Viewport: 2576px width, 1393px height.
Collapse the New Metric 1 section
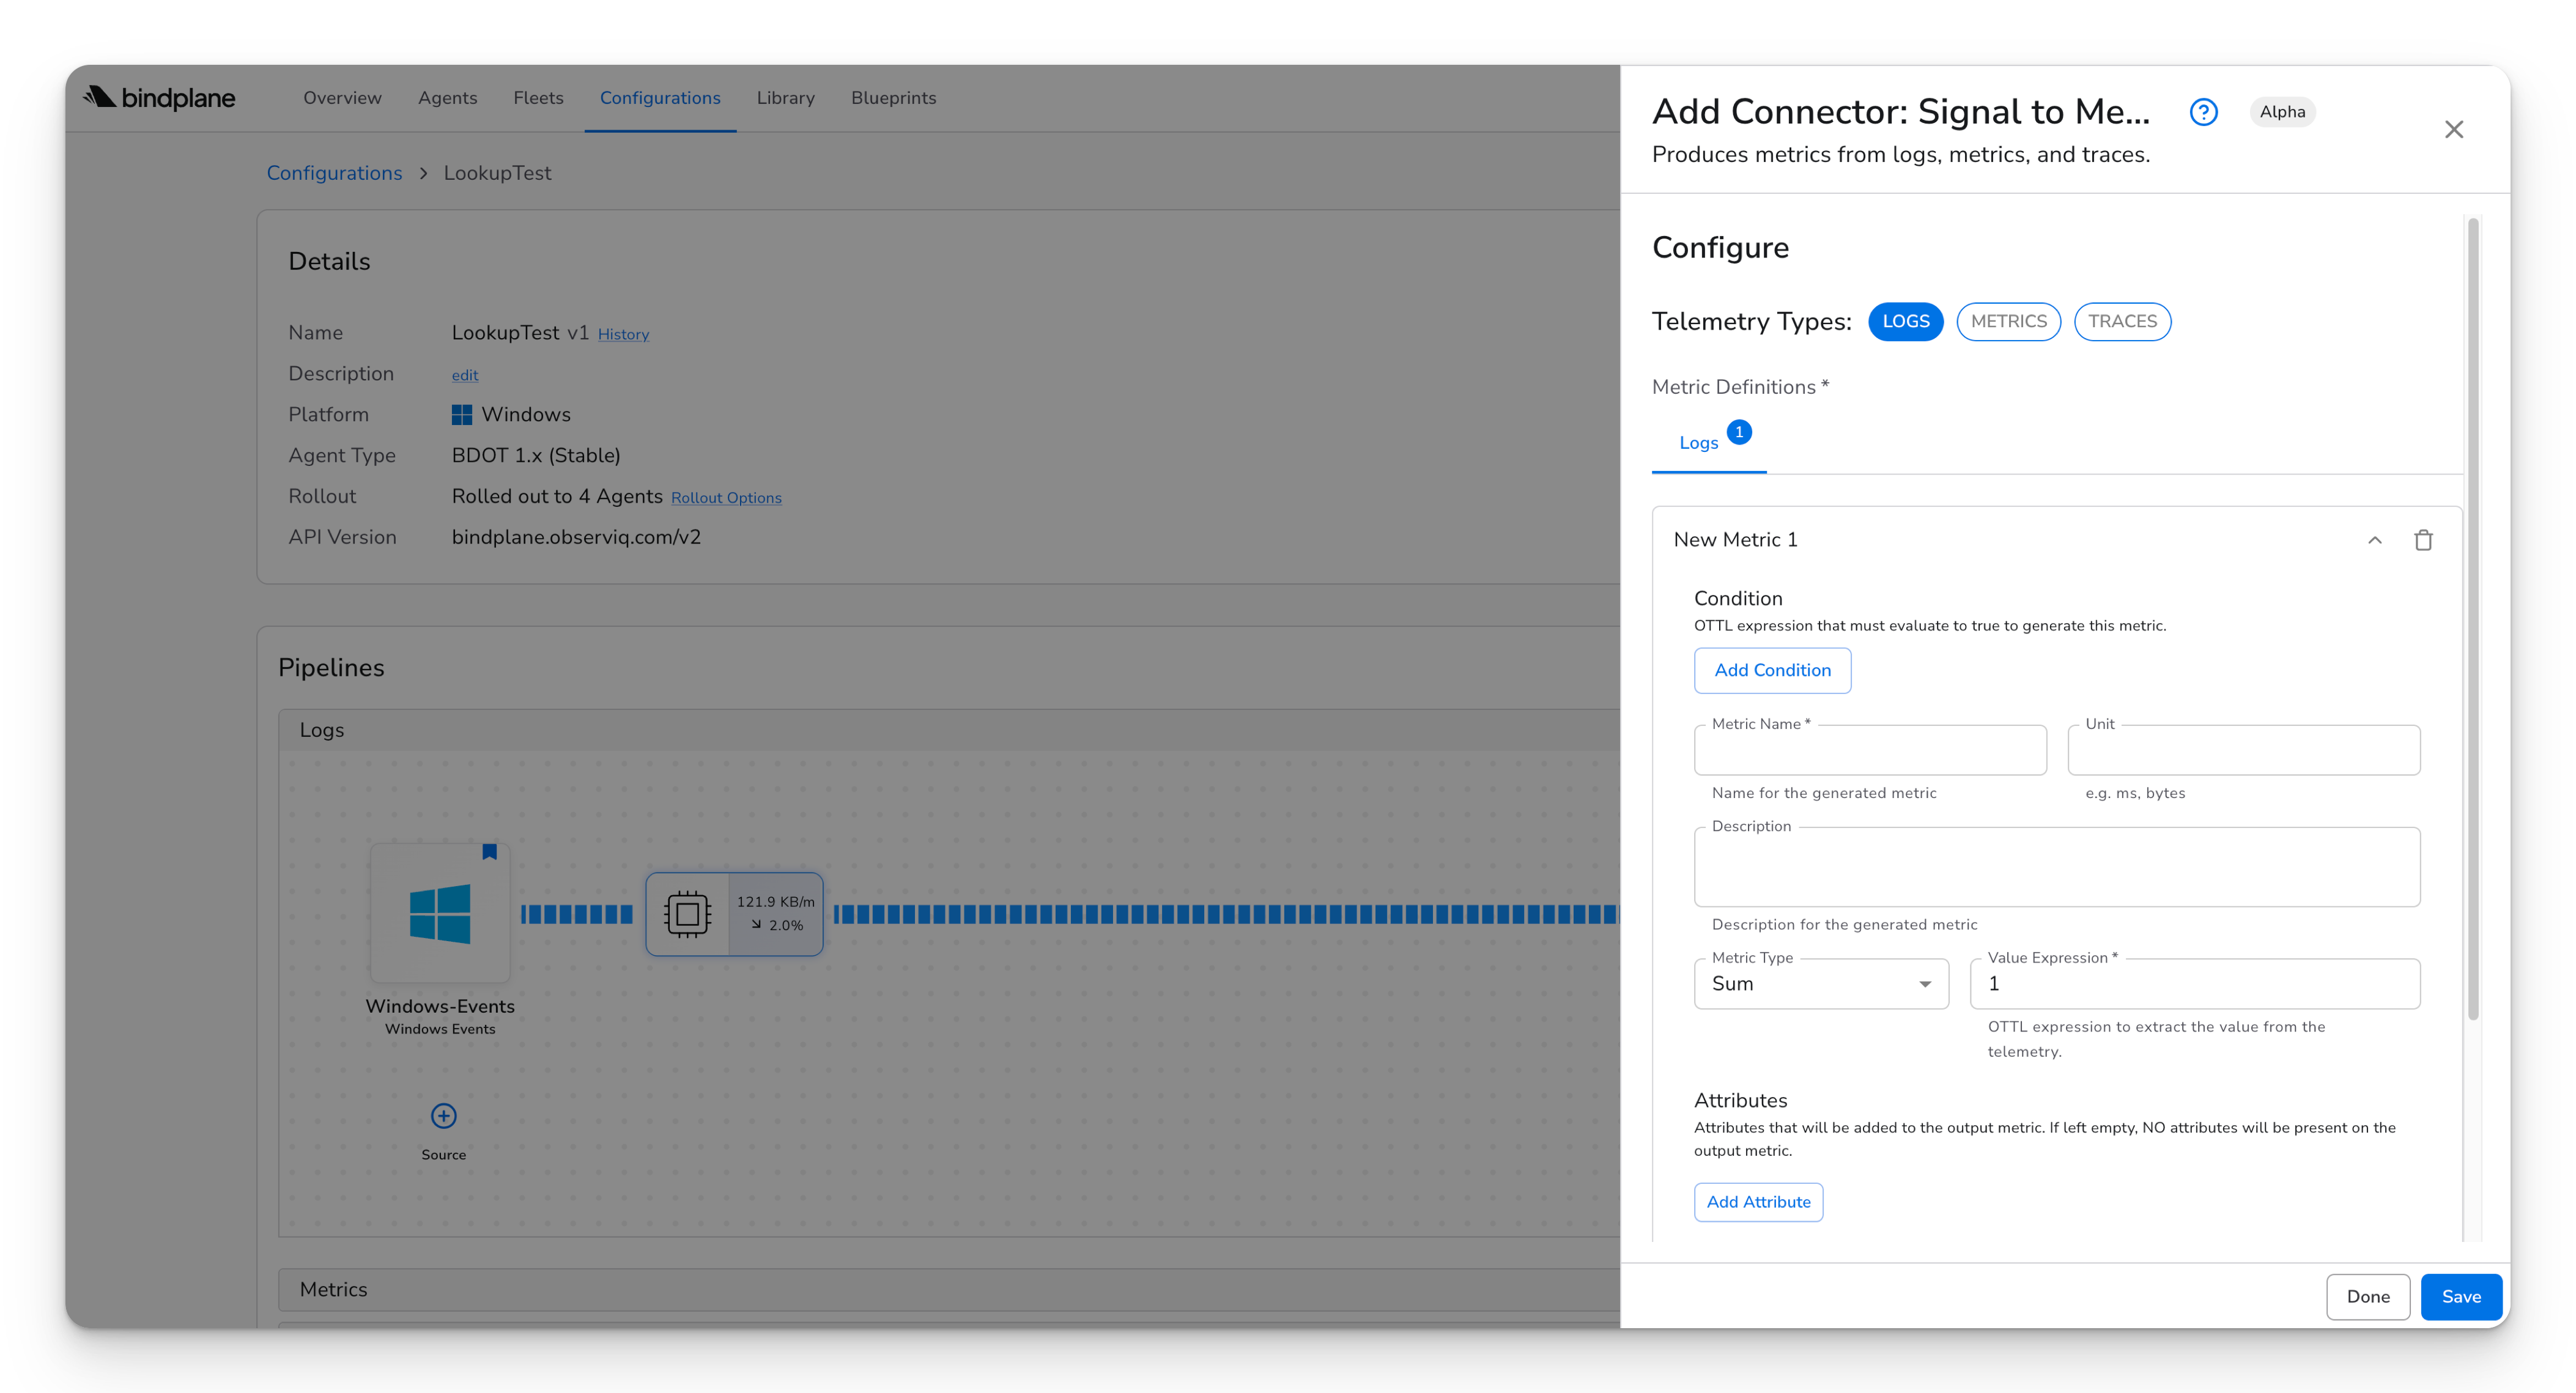pos(2374,540)
